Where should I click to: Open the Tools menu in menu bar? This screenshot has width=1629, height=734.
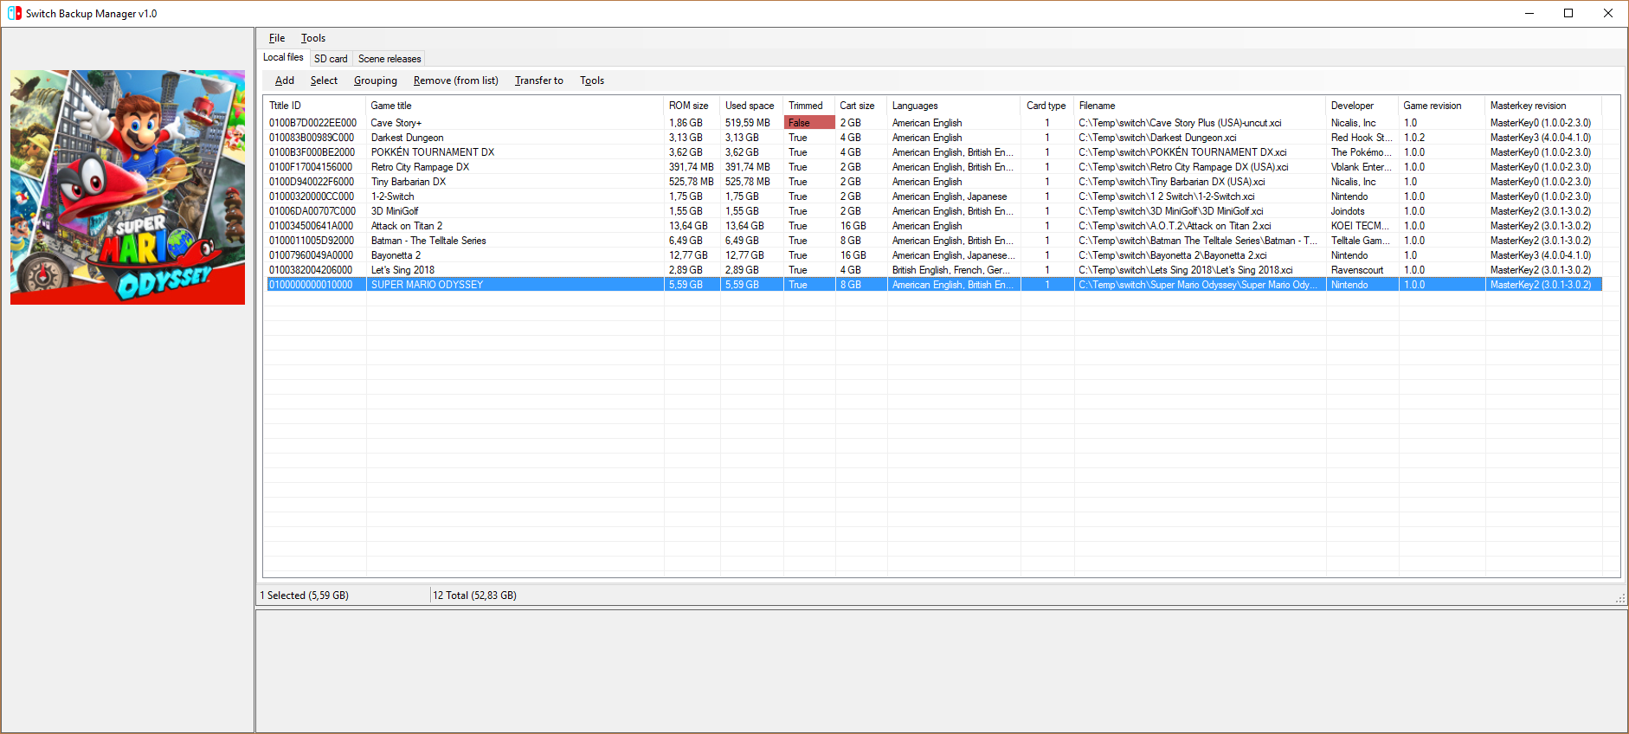click(x=312, y=38)
